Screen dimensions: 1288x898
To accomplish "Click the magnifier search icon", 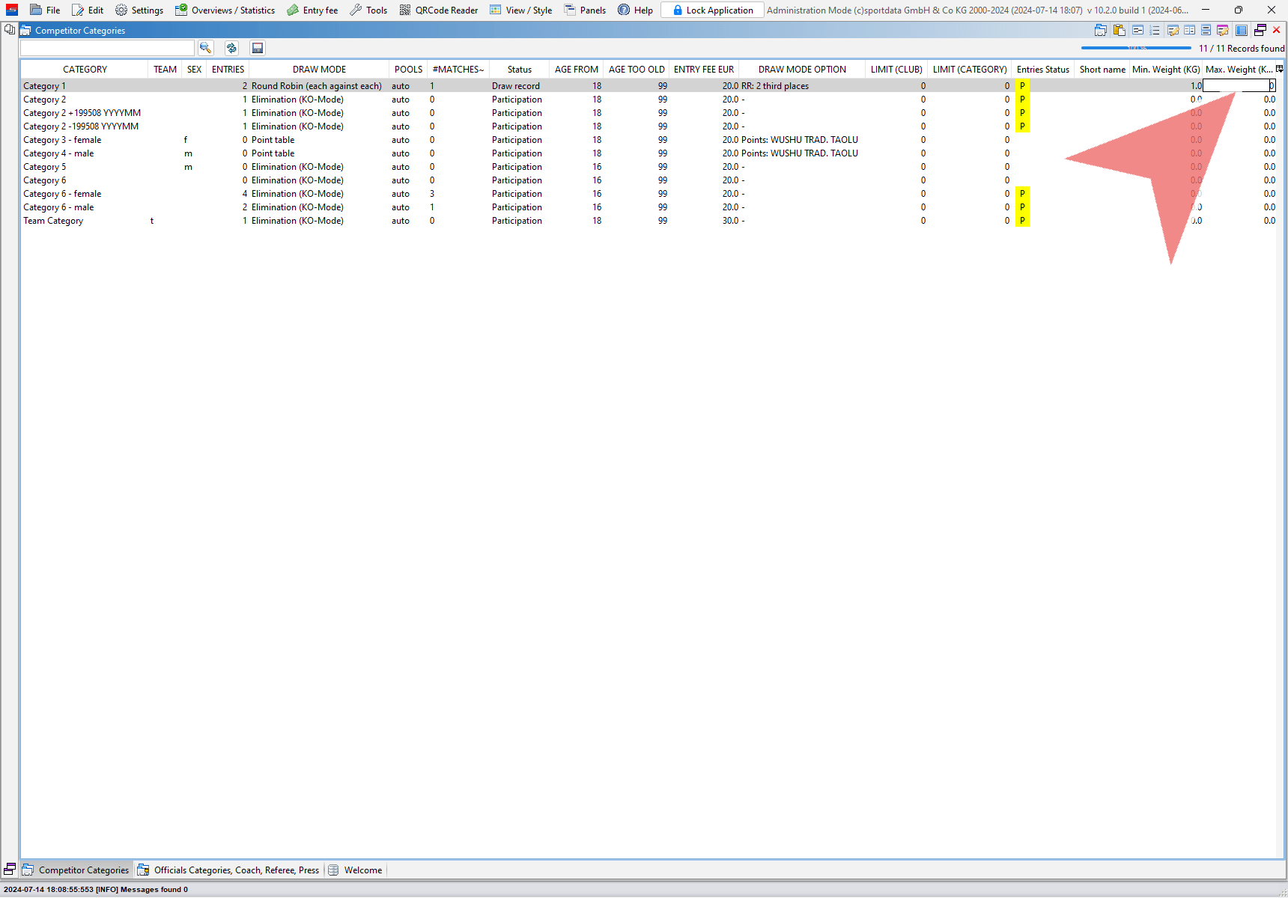I will (205, 48).
